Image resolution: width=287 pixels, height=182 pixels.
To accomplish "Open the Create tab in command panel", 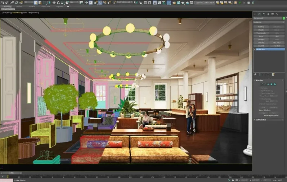I will click(x=255, y=14).
